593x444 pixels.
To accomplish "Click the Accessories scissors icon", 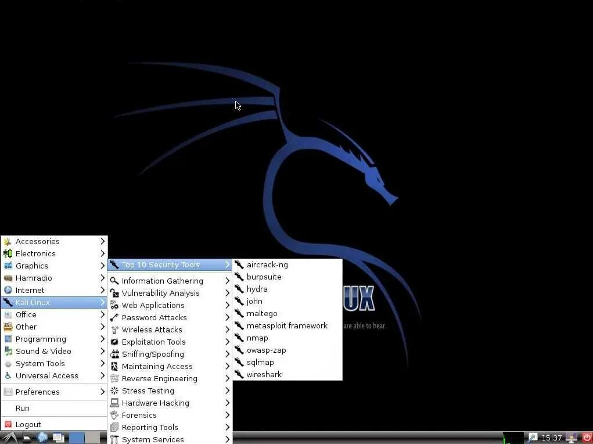I will [x=8, y=241].
